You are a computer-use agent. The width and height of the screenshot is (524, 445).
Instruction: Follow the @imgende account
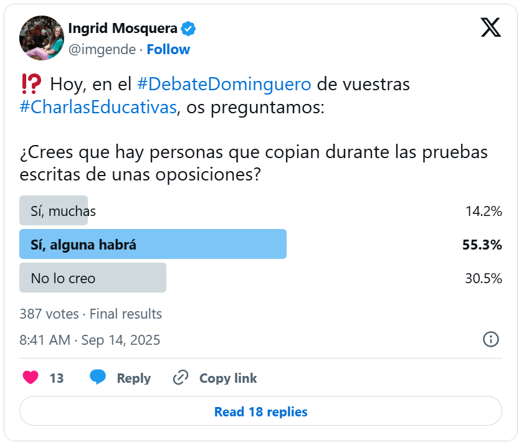pos(168,50)
